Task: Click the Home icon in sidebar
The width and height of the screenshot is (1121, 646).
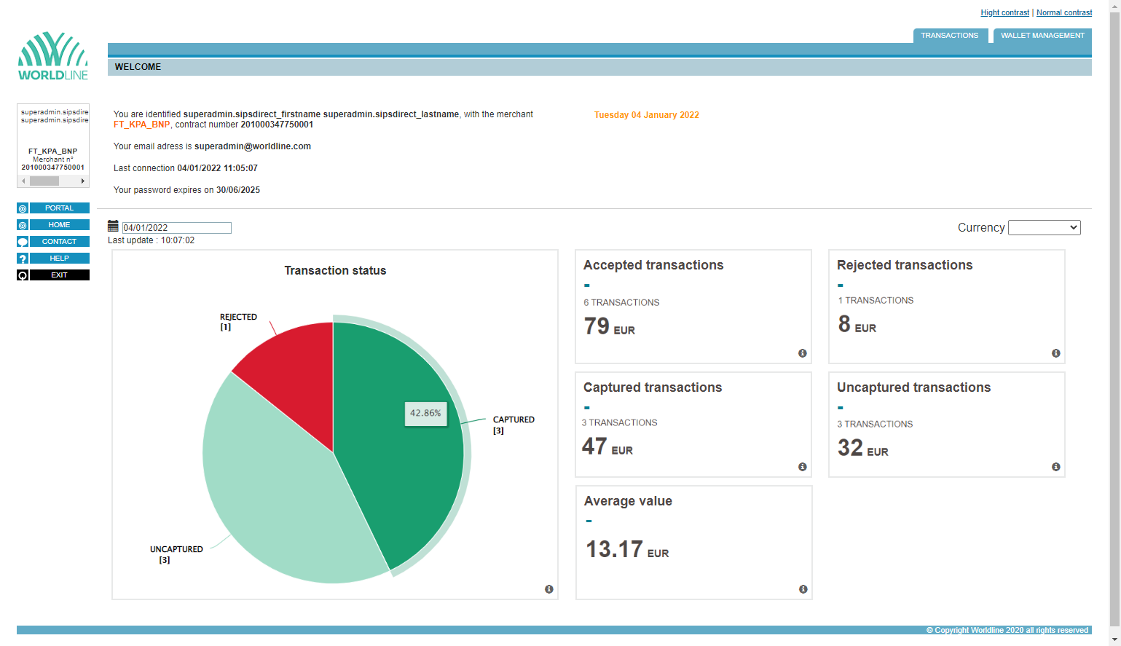Action: click(23, 225)
